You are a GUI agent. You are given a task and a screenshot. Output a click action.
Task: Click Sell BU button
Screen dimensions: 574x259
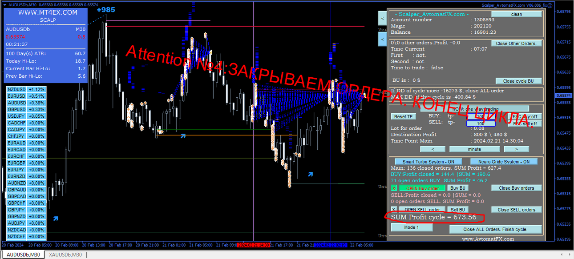tap(458, 210)
